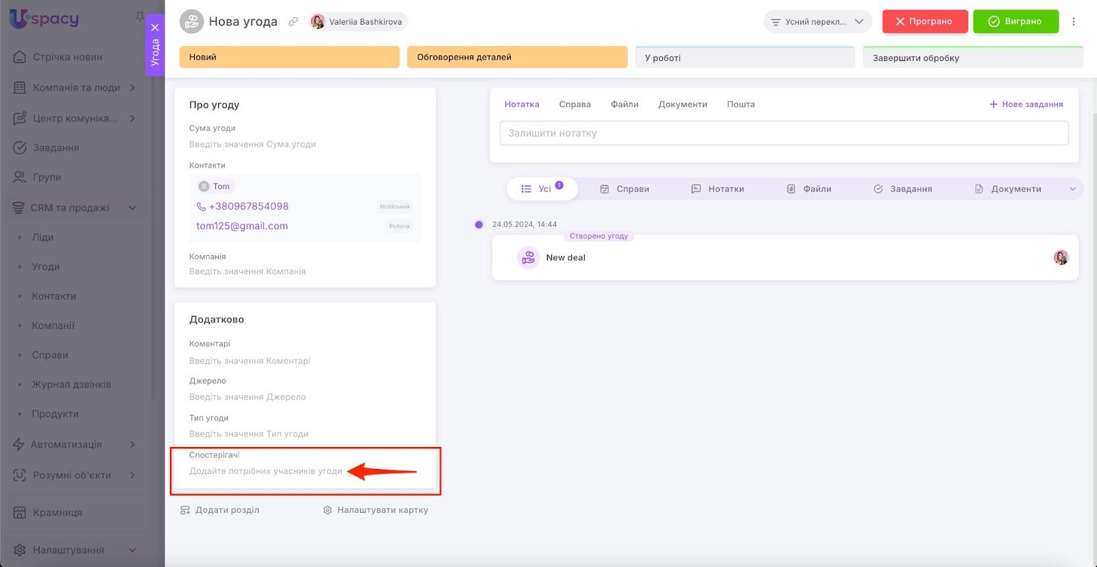
Task: Select the Пошта tab
Action: click(x=740, y=104)
